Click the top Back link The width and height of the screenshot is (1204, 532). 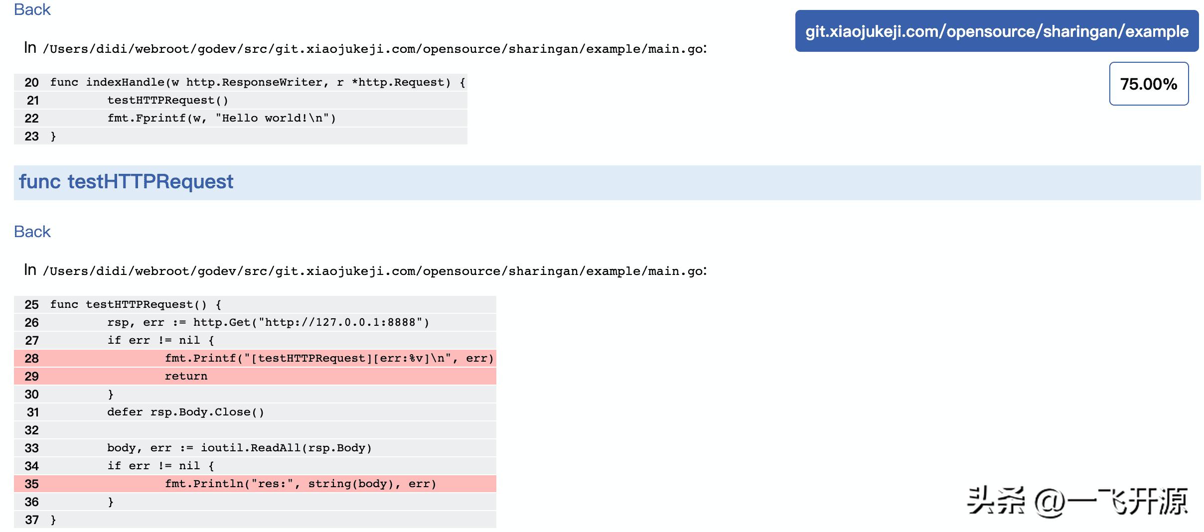coord(32,9)
